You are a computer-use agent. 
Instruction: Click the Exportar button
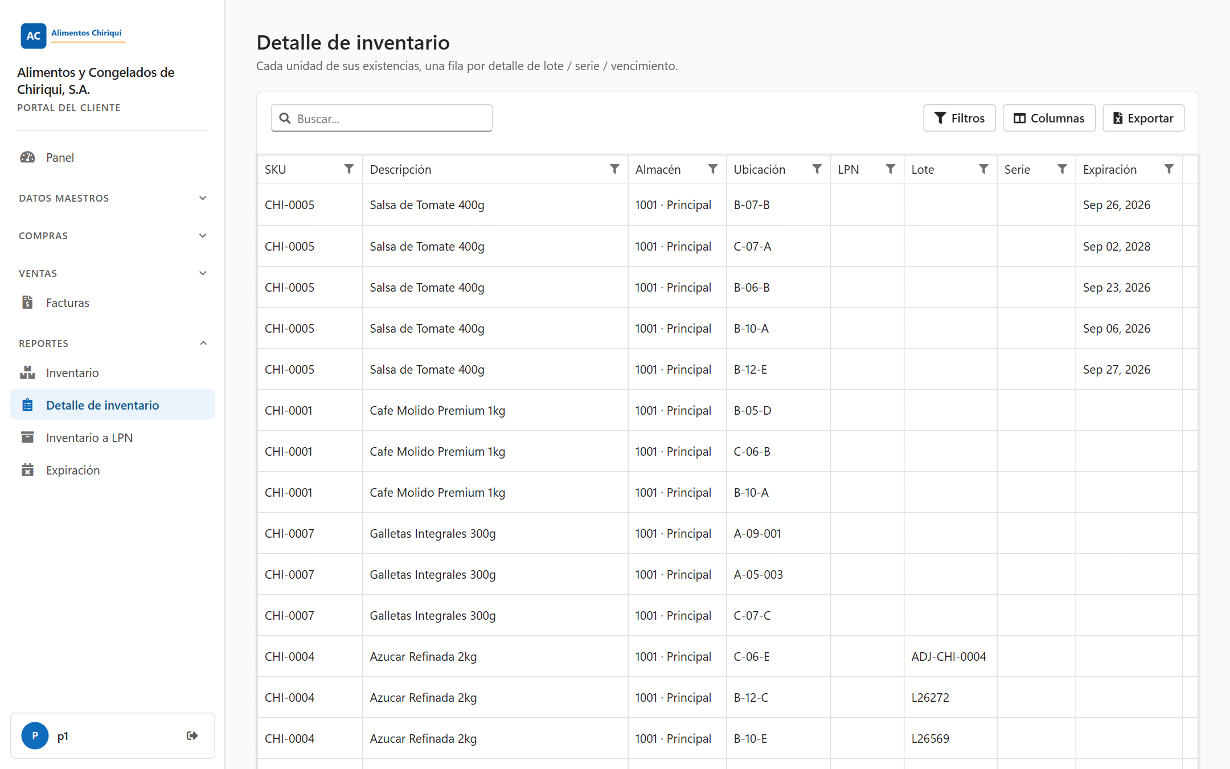[1143, 118]
